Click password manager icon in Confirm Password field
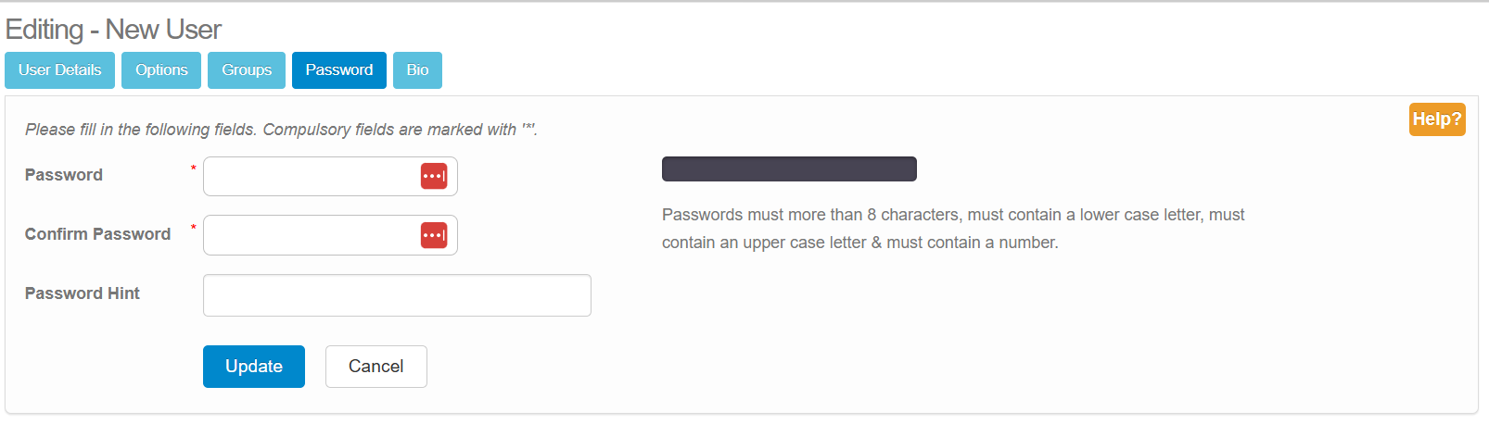 [434, 235]
